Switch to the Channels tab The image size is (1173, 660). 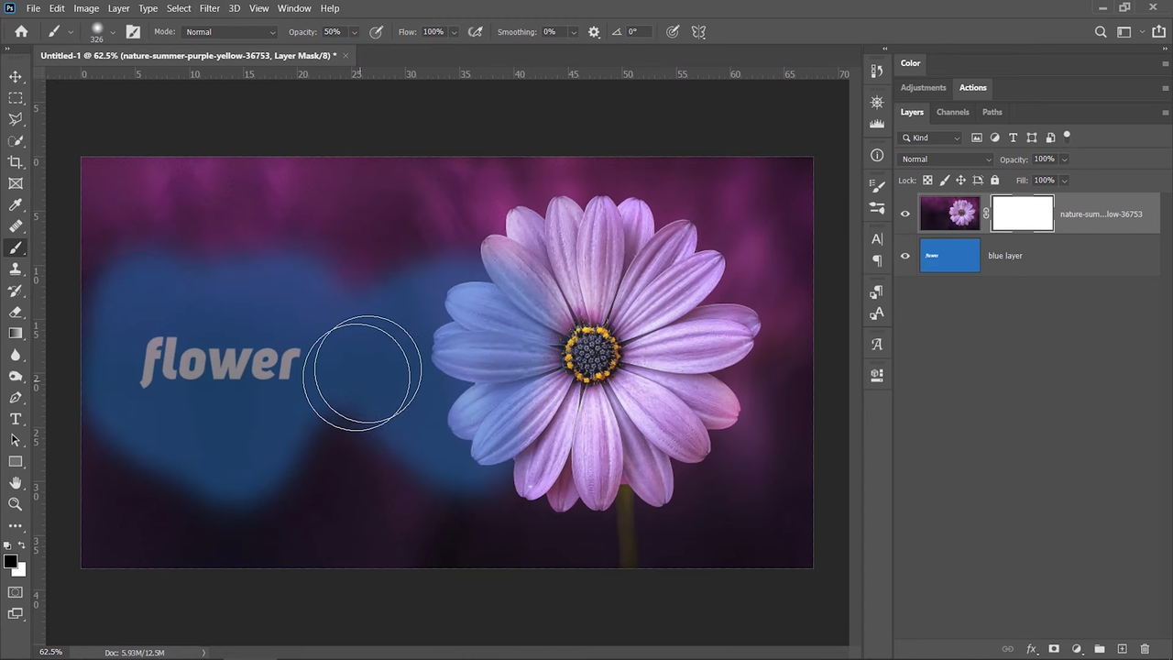click(952, 112)
